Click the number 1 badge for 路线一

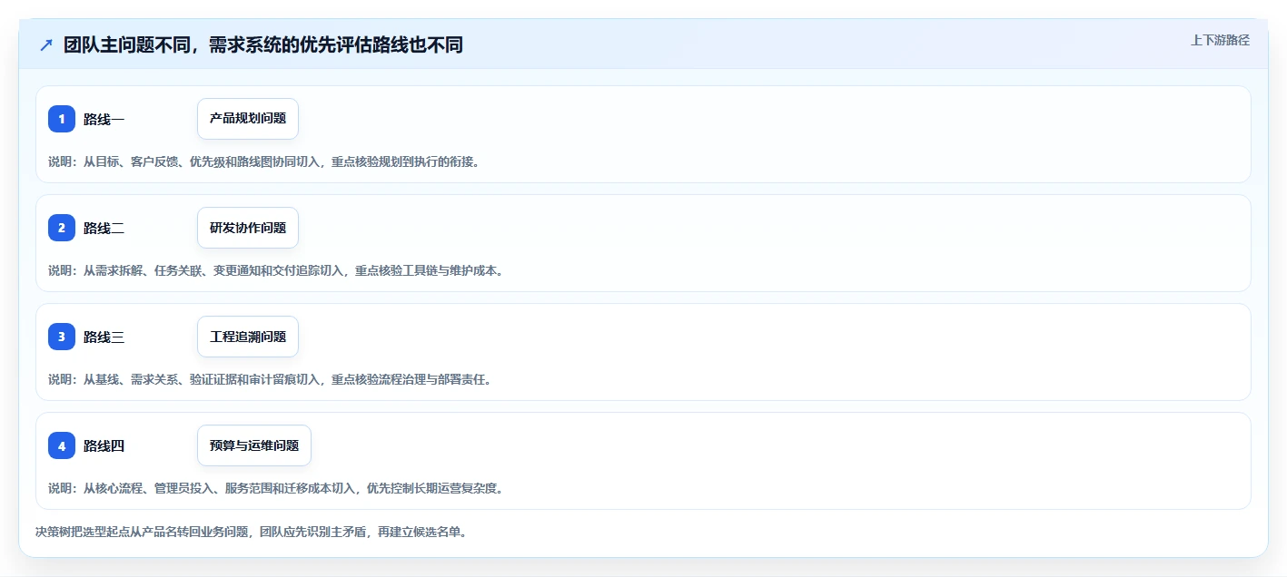click(x=62, y=119)
